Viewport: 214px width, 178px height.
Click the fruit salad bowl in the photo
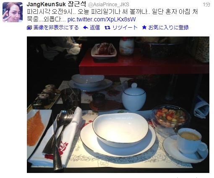click(x=171, y=117)
